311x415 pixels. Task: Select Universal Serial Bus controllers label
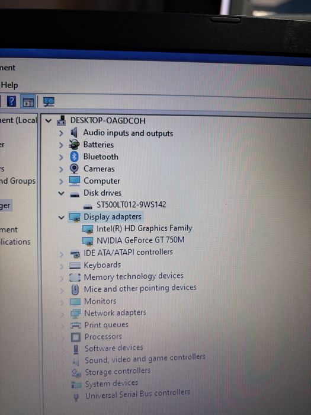(138, 394)
